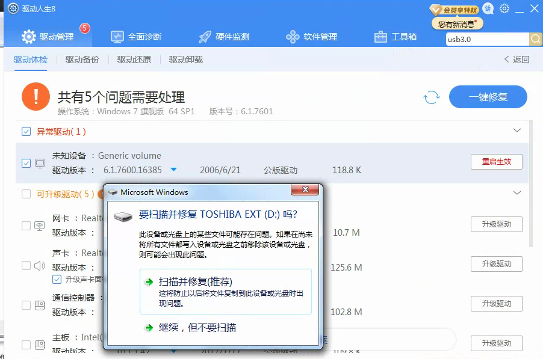Choose 扫描并修复(推荐) option
Image resolution: width=543 pixels, height=359 pixels.
pos(225,292)
